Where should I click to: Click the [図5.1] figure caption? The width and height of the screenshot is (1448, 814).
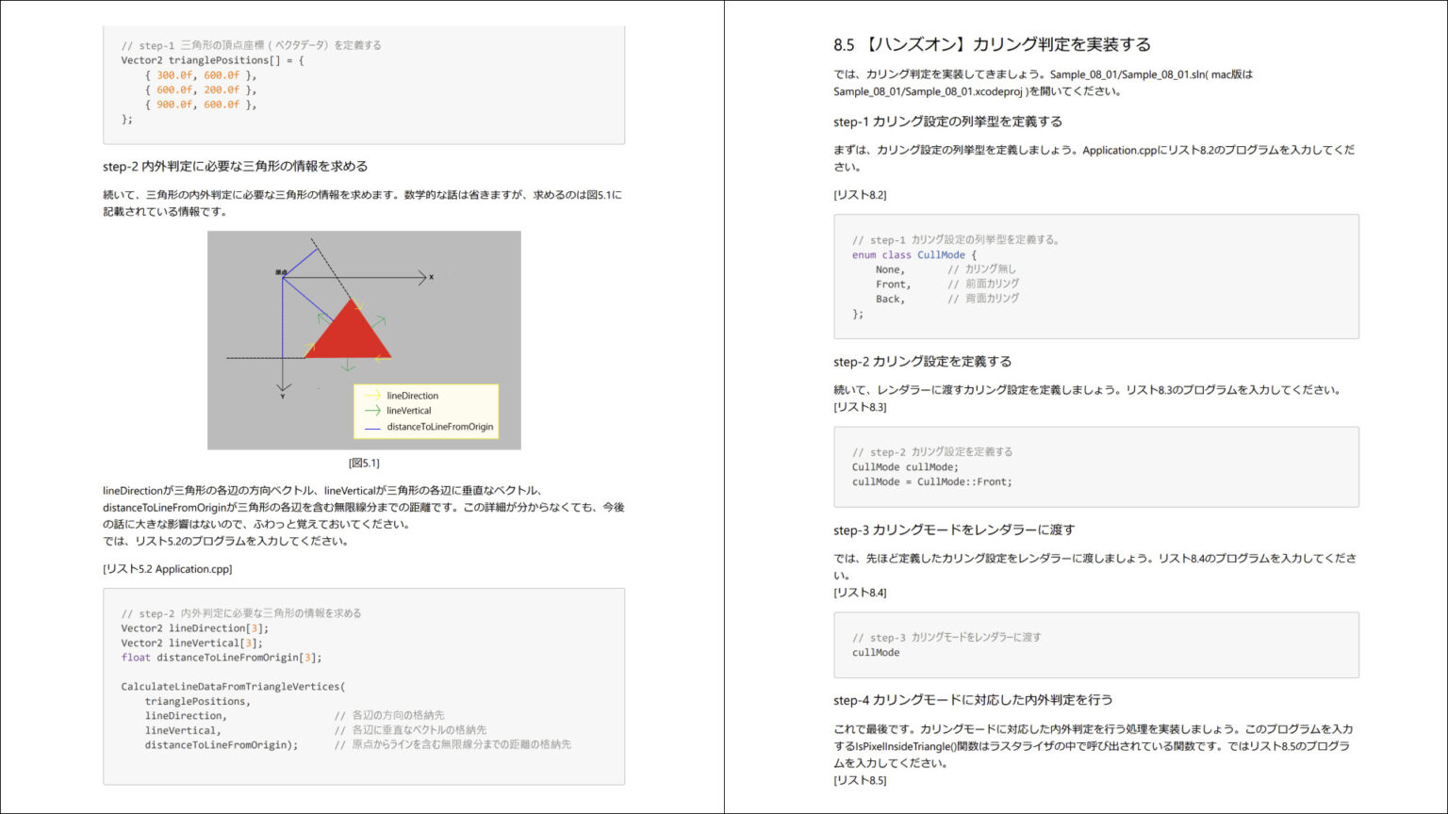click(364, 463)
